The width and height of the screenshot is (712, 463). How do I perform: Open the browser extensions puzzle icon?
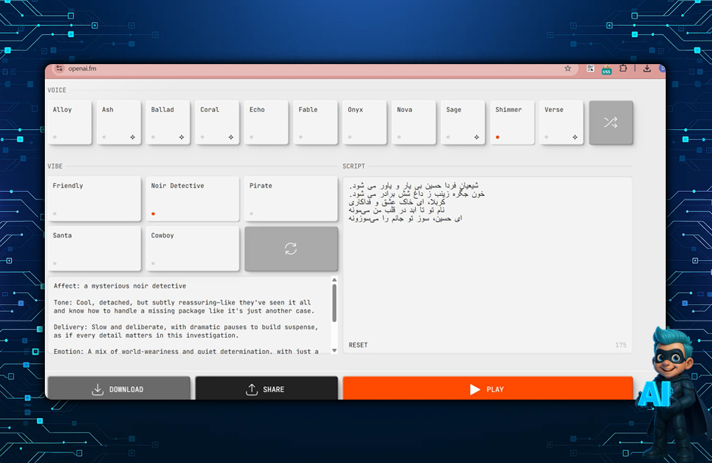pyautogui.click(x=623, y=69)
